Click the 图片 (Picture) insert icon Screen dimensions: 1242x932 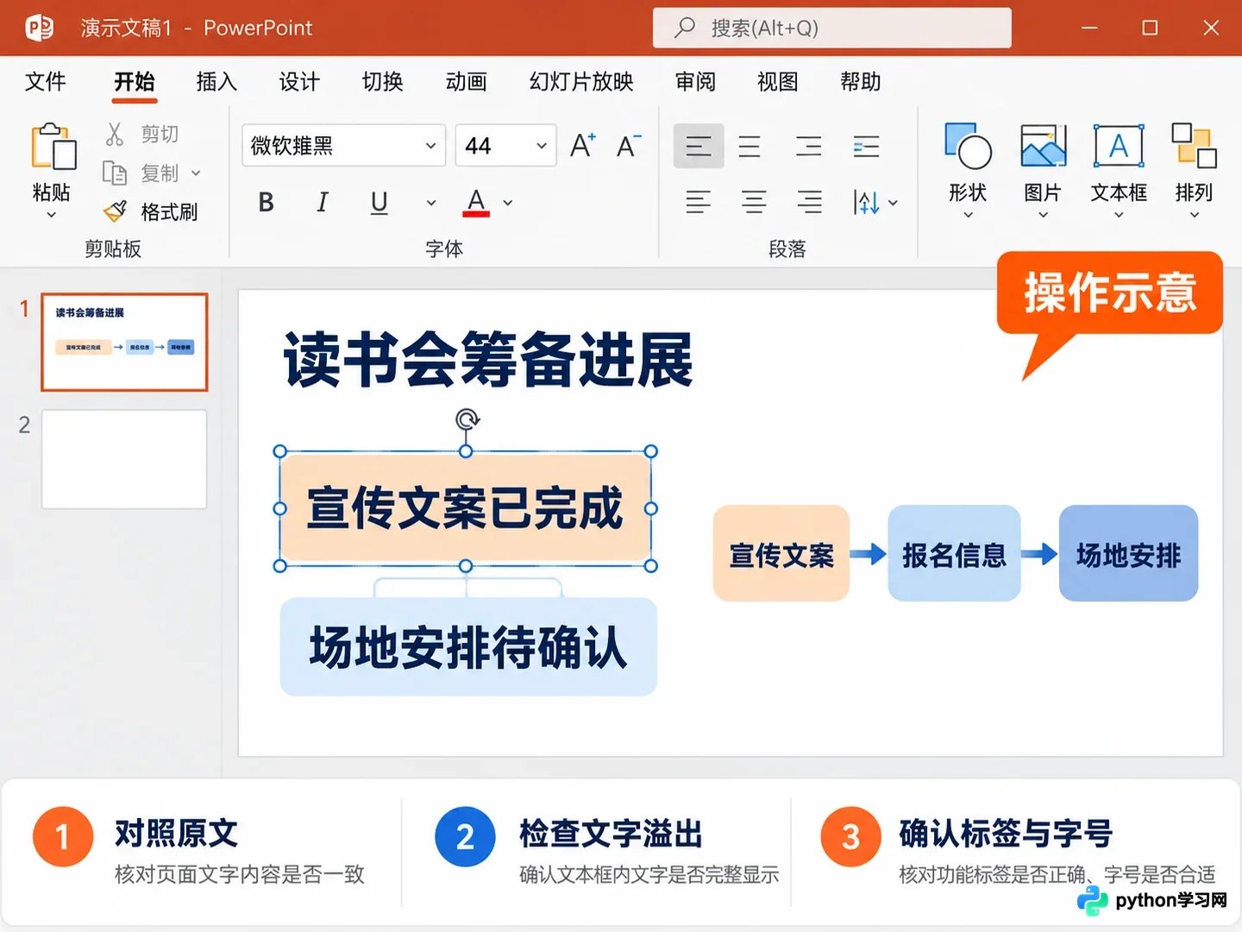click(x=1043, y=146)
